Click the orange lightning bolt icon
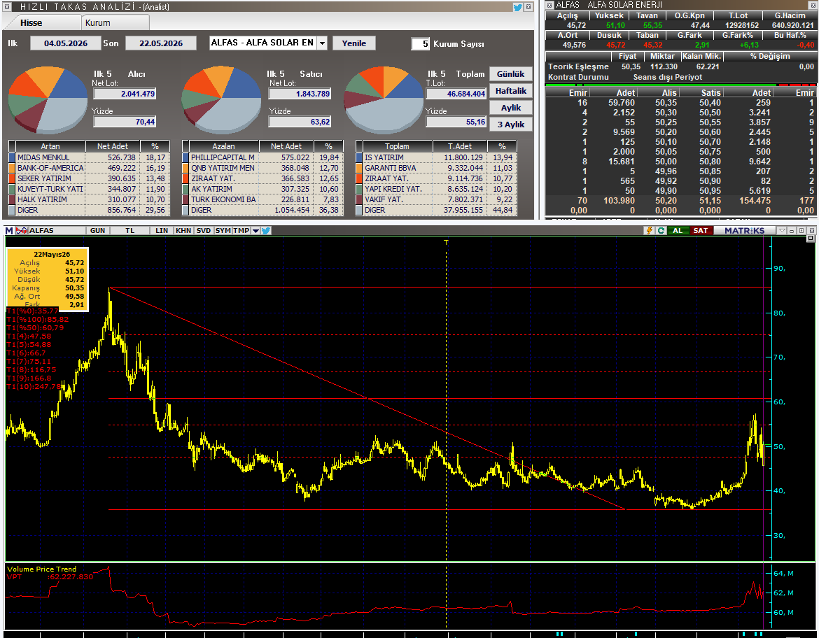Image resolution: width=819 pixels, height=638 pixels. (650, 230)
